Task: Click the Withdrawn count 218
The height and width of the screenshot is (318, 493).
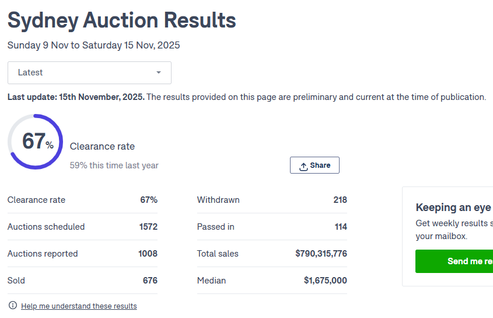Action: click(x=340, y=200)
